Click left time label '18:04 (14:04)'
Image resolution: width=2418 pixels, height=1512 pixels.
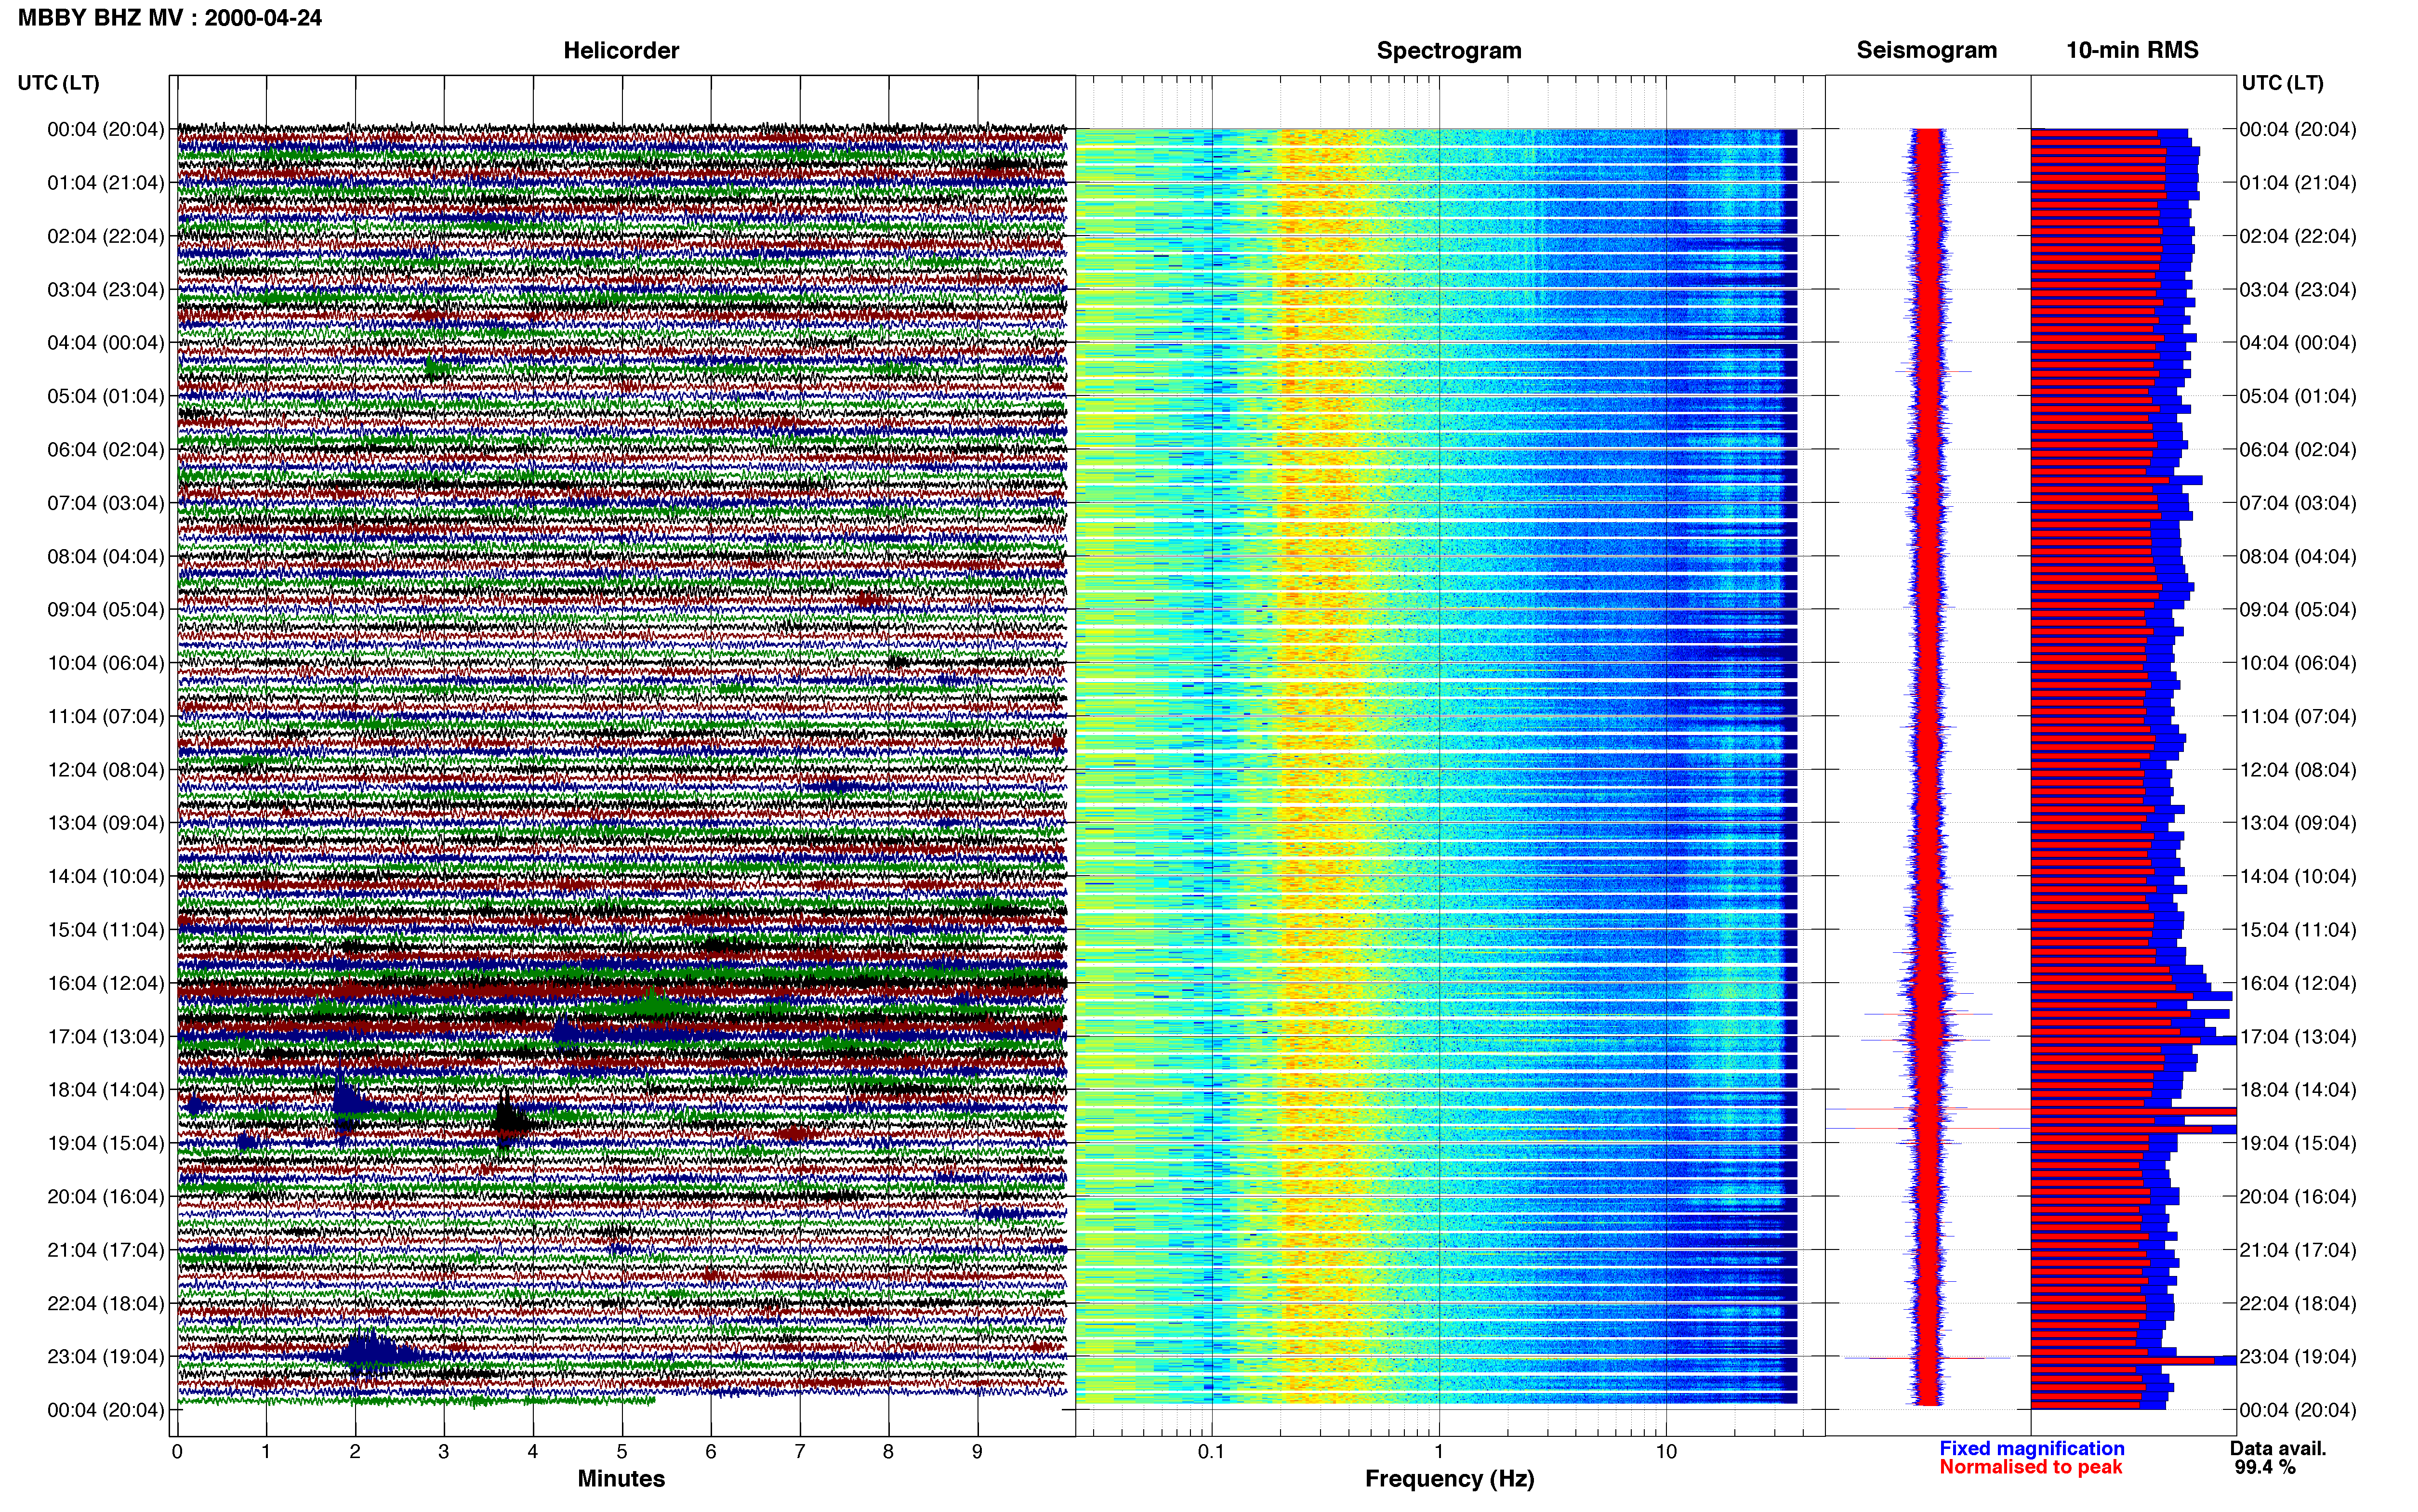pyautogui.click(x=106, y=1089)
